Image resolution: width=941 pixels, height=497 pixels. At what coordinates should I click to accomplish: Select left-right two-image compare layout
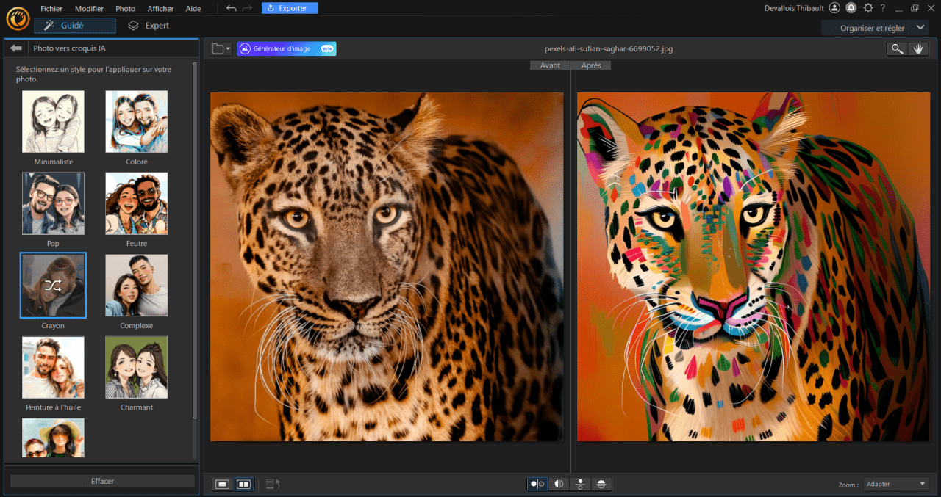pos(537,484)
